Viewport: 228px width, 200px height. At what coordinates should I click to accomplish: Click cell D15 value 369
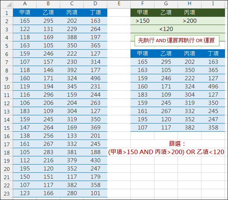click(x=95, y=128)
